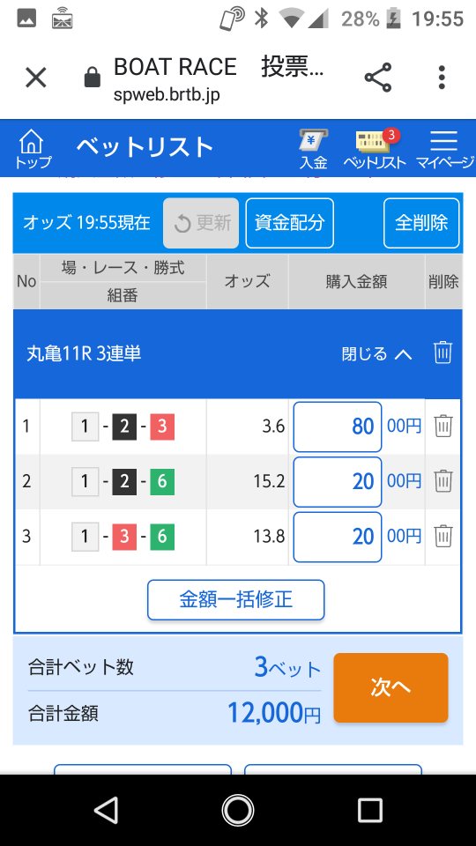Open the マイページ hamburger menu

click(444, 149)
